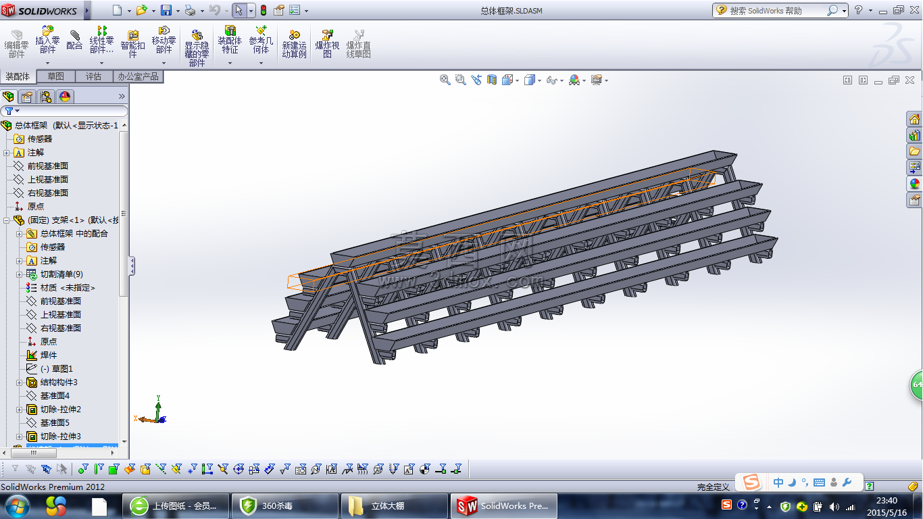Select the 材质 <未指定> item

(68, 288)
